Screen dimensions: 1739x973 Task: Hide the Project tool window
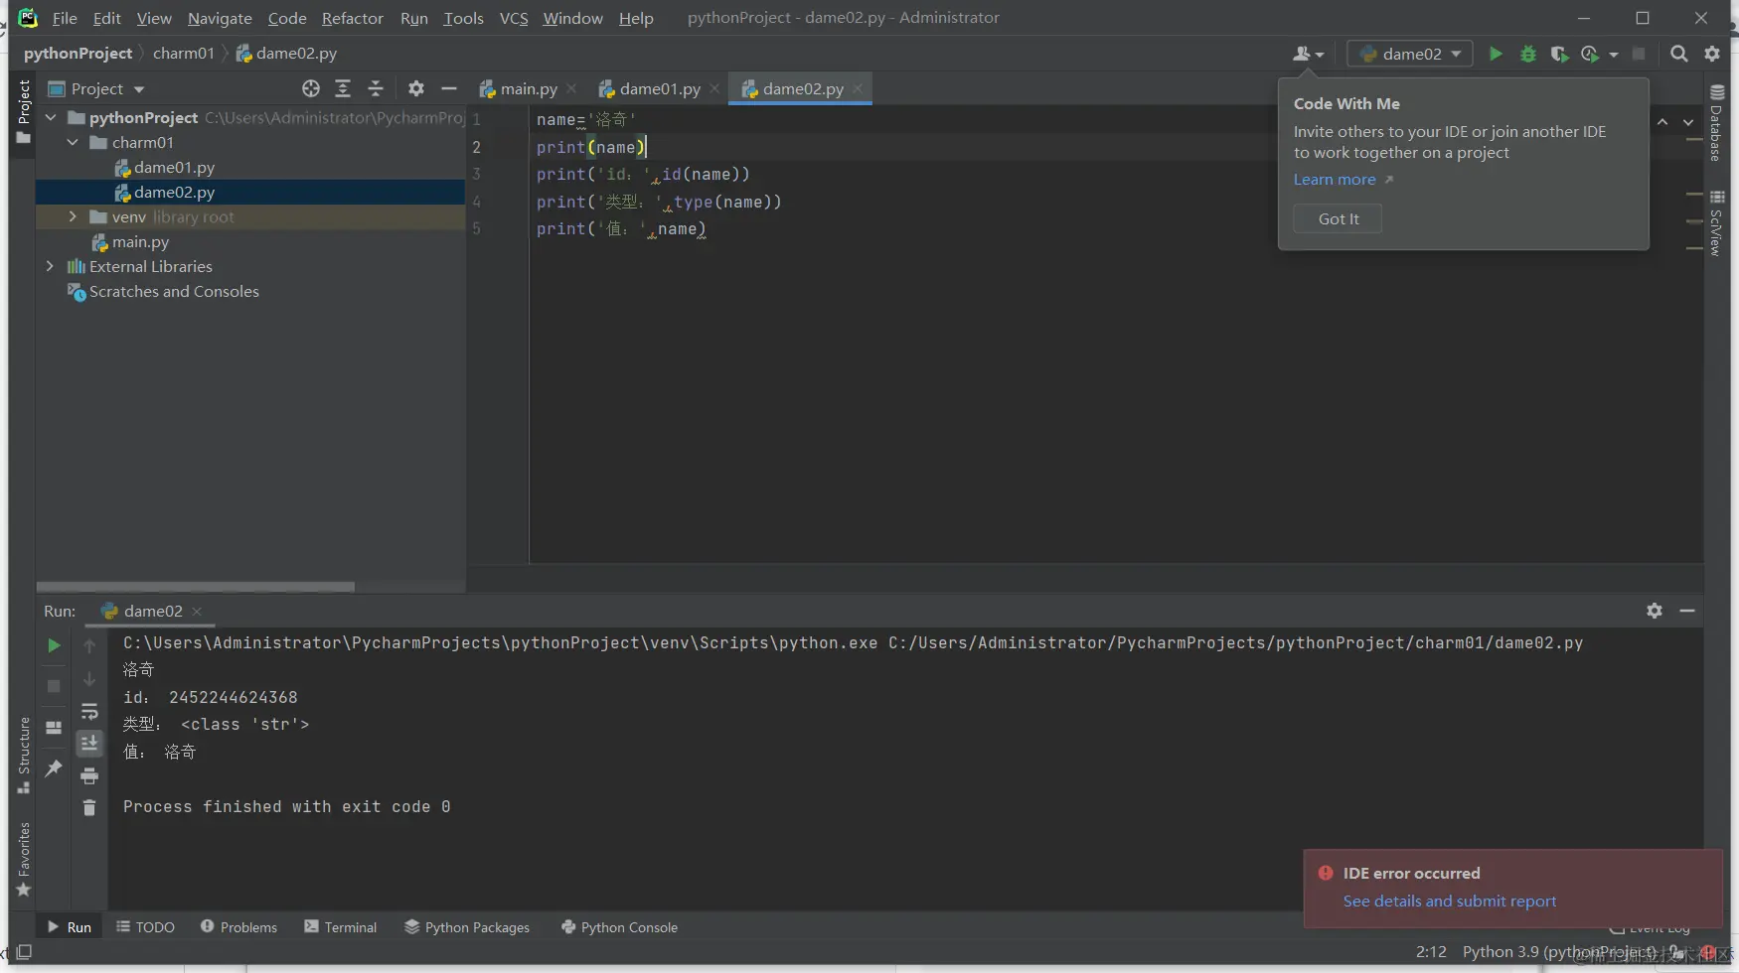pos(449,88)
